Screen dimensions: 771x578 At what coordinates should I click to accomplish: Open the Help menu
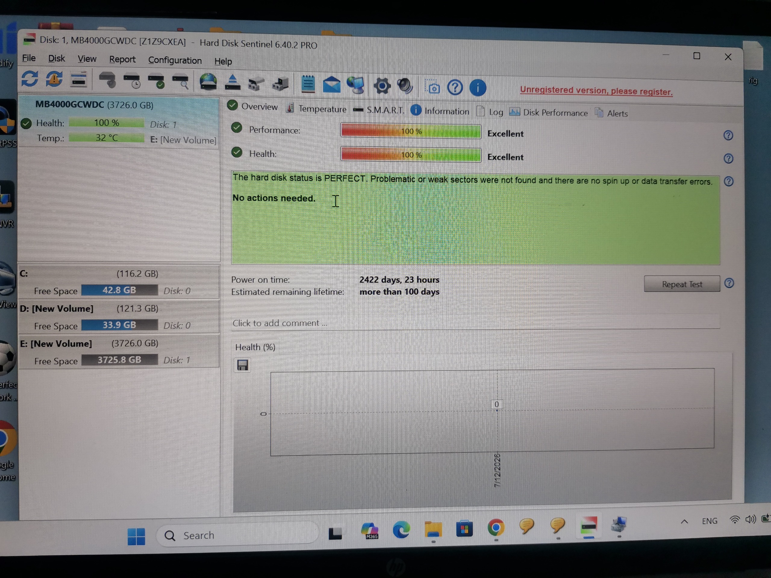pos(223,62)
